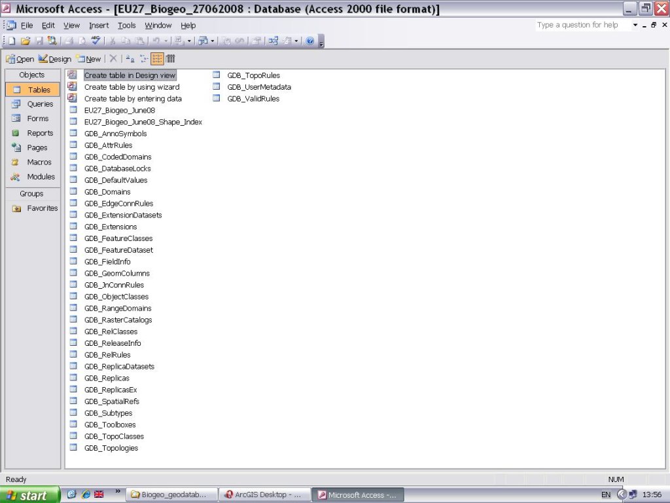Switch to Large Icons view
The height and width of the screenshot is (503, 670).
(130, 58)
